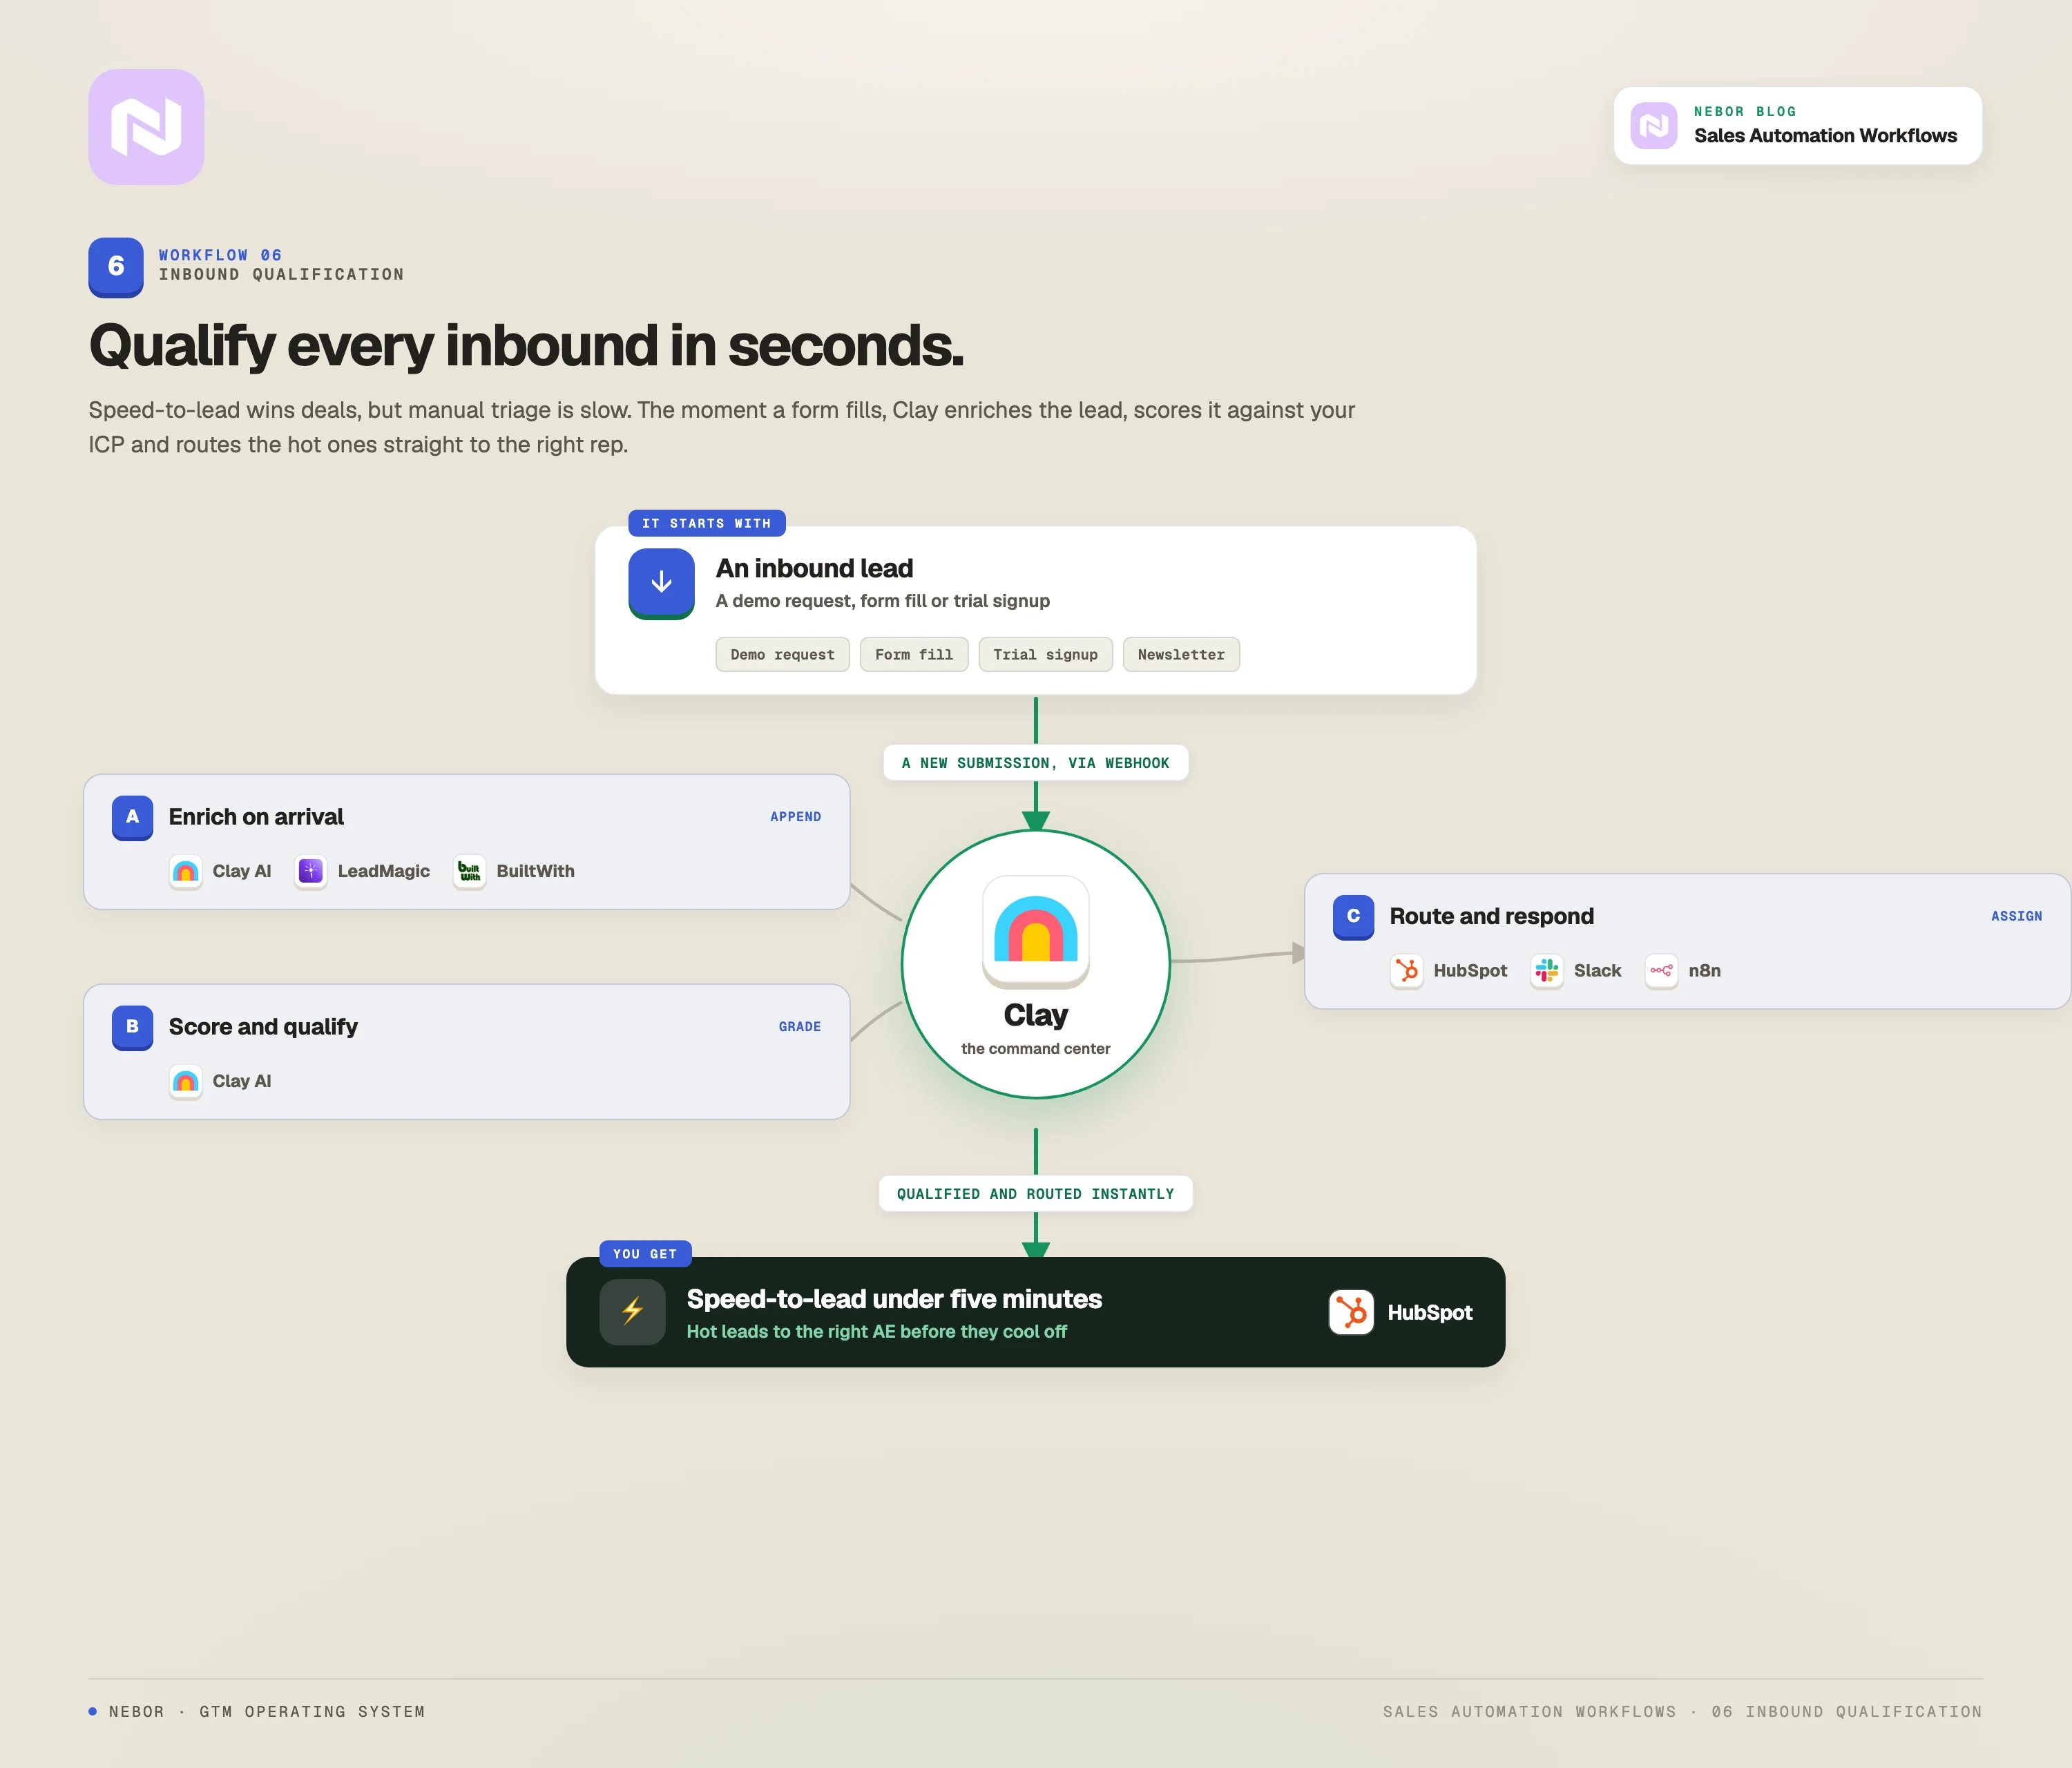Viewport: 2072px width, 1768px height.
Task: Open the Sales Automation Workflows blog title
Action: pos(1825,136)
